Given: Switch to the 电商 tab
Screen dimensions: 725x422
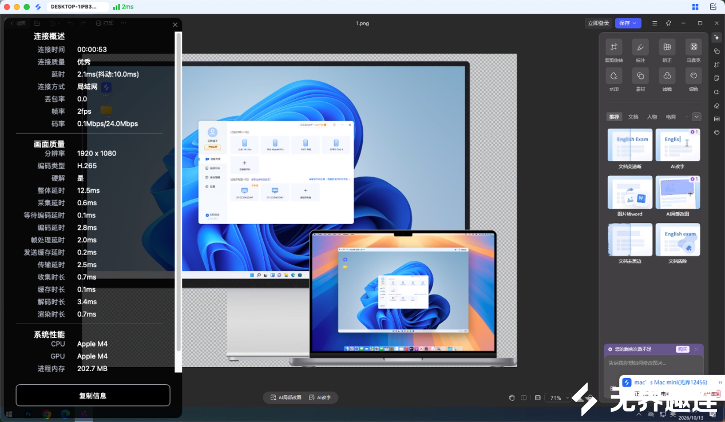Looking at the screenshot, I should click(671, 117).
